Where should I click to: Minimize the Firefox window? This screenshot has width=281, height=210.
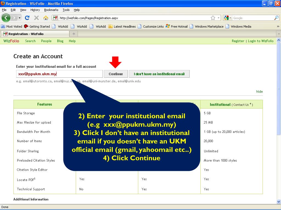(265, 3)
